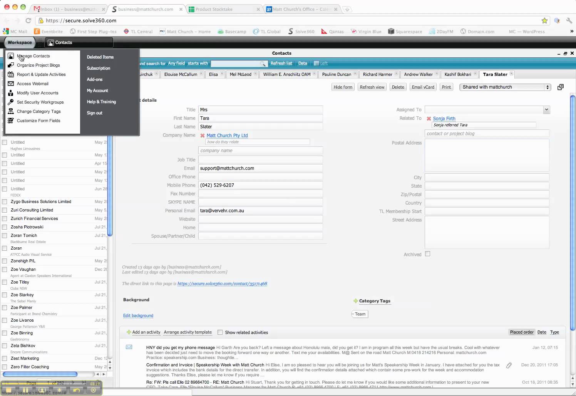Check the box next to Zoe Vaughan
The height and width of the screenshot is (396, 576).
pos(5,270)
